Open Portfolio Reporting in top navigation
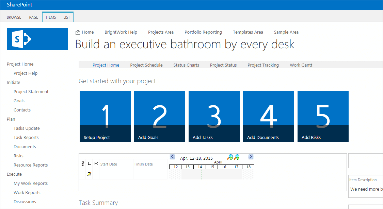The image size is (383, 209). point(203,32)
